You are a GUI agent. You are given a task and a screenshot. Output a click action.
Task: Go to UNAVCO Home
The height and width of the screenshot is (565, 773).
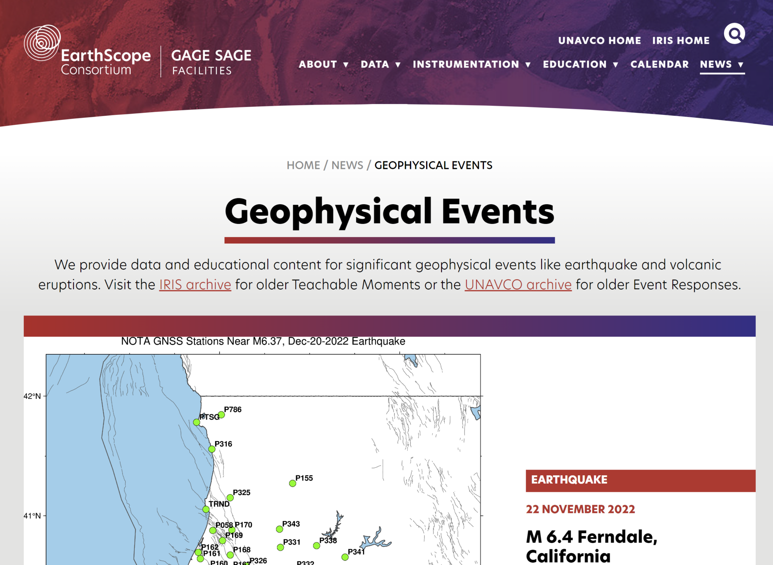tap(599, 41)
